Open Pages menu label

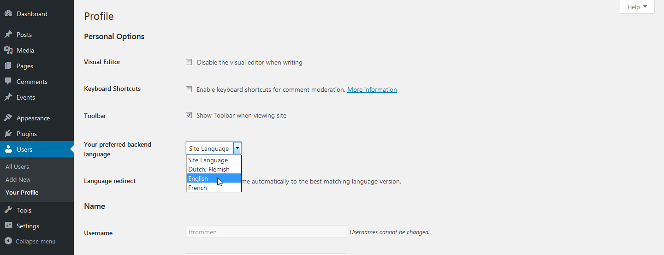pos(25,66)
